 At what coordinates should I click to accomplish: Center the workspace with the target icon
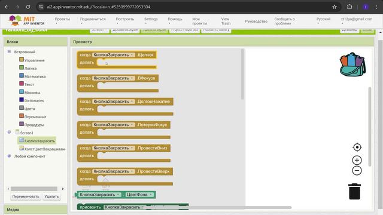coord(357,148)
